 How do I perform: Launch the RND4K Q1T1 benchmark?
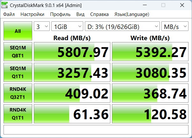[x=18, y=114]
